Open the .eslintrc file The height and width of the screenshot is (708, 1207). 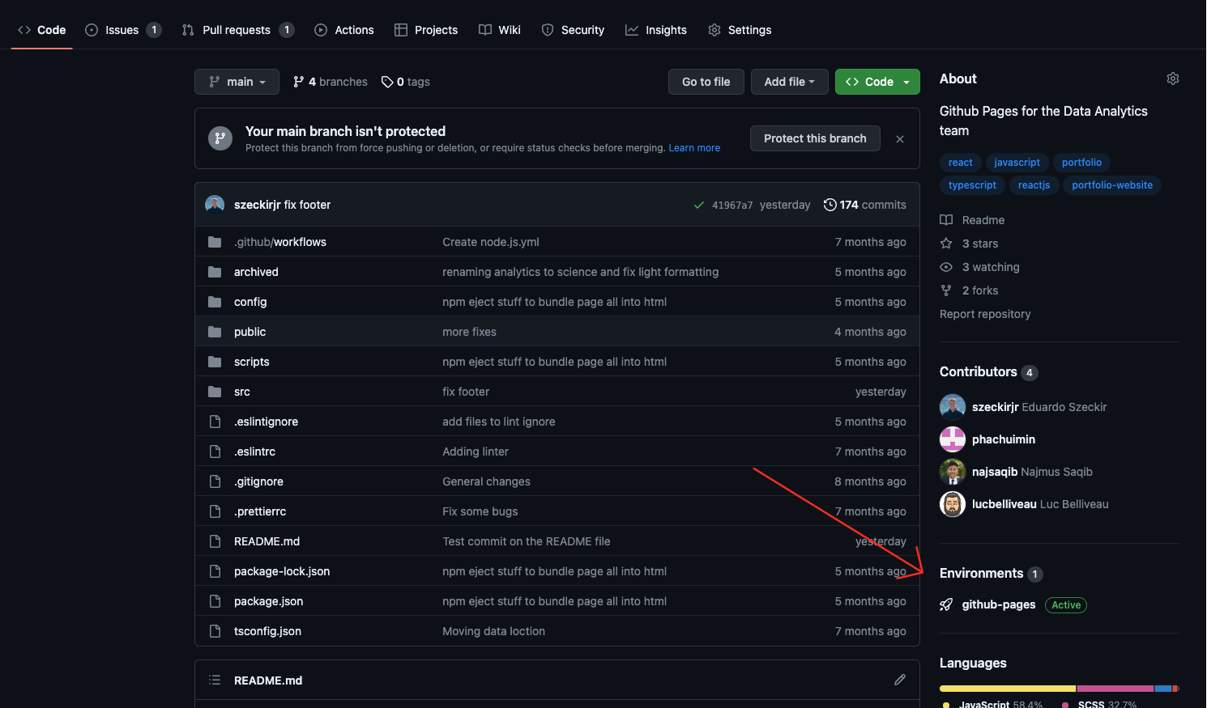(254, 452)
